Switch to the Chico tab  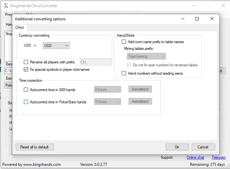pos(20,27)
